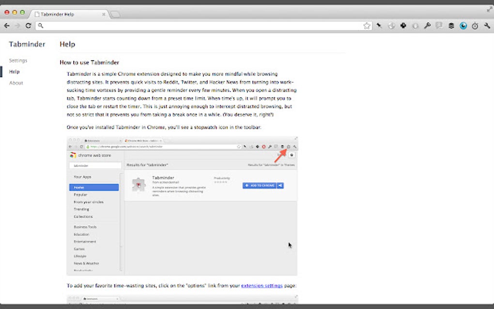The image size is (494, 309).
Task: Open the Settings sidebar item
Action: (x=18, y=60)
